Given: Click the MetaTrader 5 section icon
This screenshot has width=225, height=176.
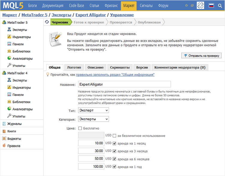Looking at the screenshot, I should tap(4, 22).
